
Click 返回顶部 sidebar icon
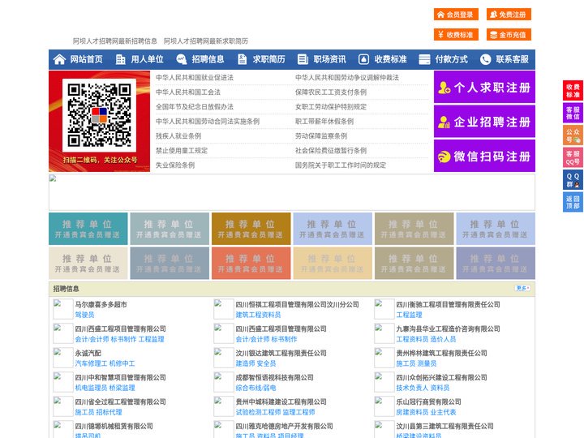tap(573, 202)
